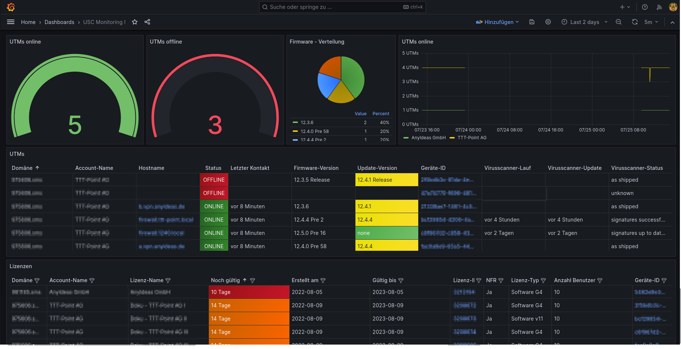Sort UTMs table by Firmware-Version column
Screen dimensions: 681x349
[316, 168]
